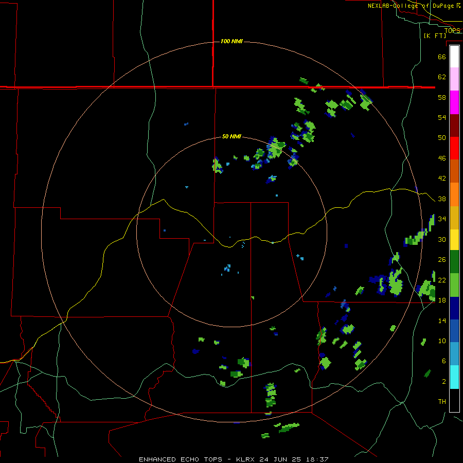Click the 26 value on the legend
Image resolution: width=463 pixels, height=463 pixels.
(x=442, y=260)
